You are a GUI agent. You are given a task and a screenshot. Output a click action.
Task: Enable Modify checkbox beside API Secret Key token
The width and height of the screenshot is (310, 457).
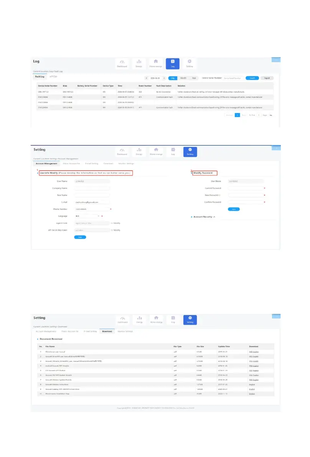pos(112,230)
